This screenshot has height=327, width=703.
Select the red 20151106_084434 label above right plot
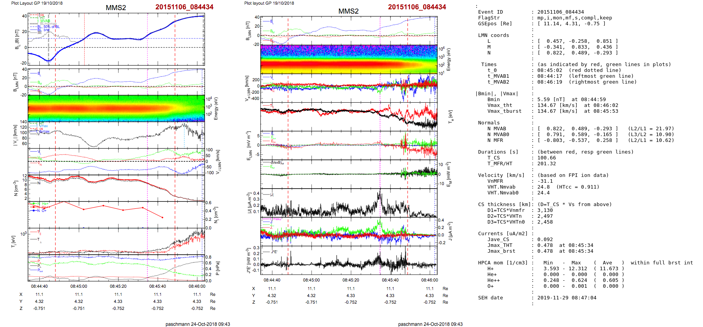(417, 7)
